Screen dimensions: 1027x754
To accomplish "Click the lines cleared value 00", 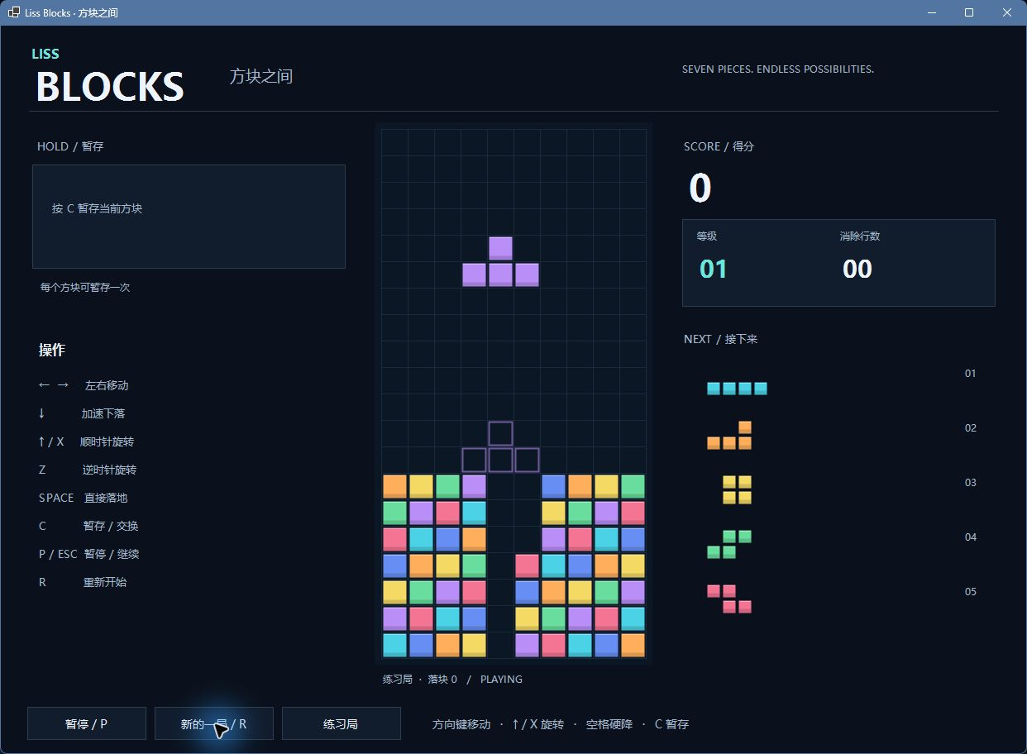I will [857, 269].
